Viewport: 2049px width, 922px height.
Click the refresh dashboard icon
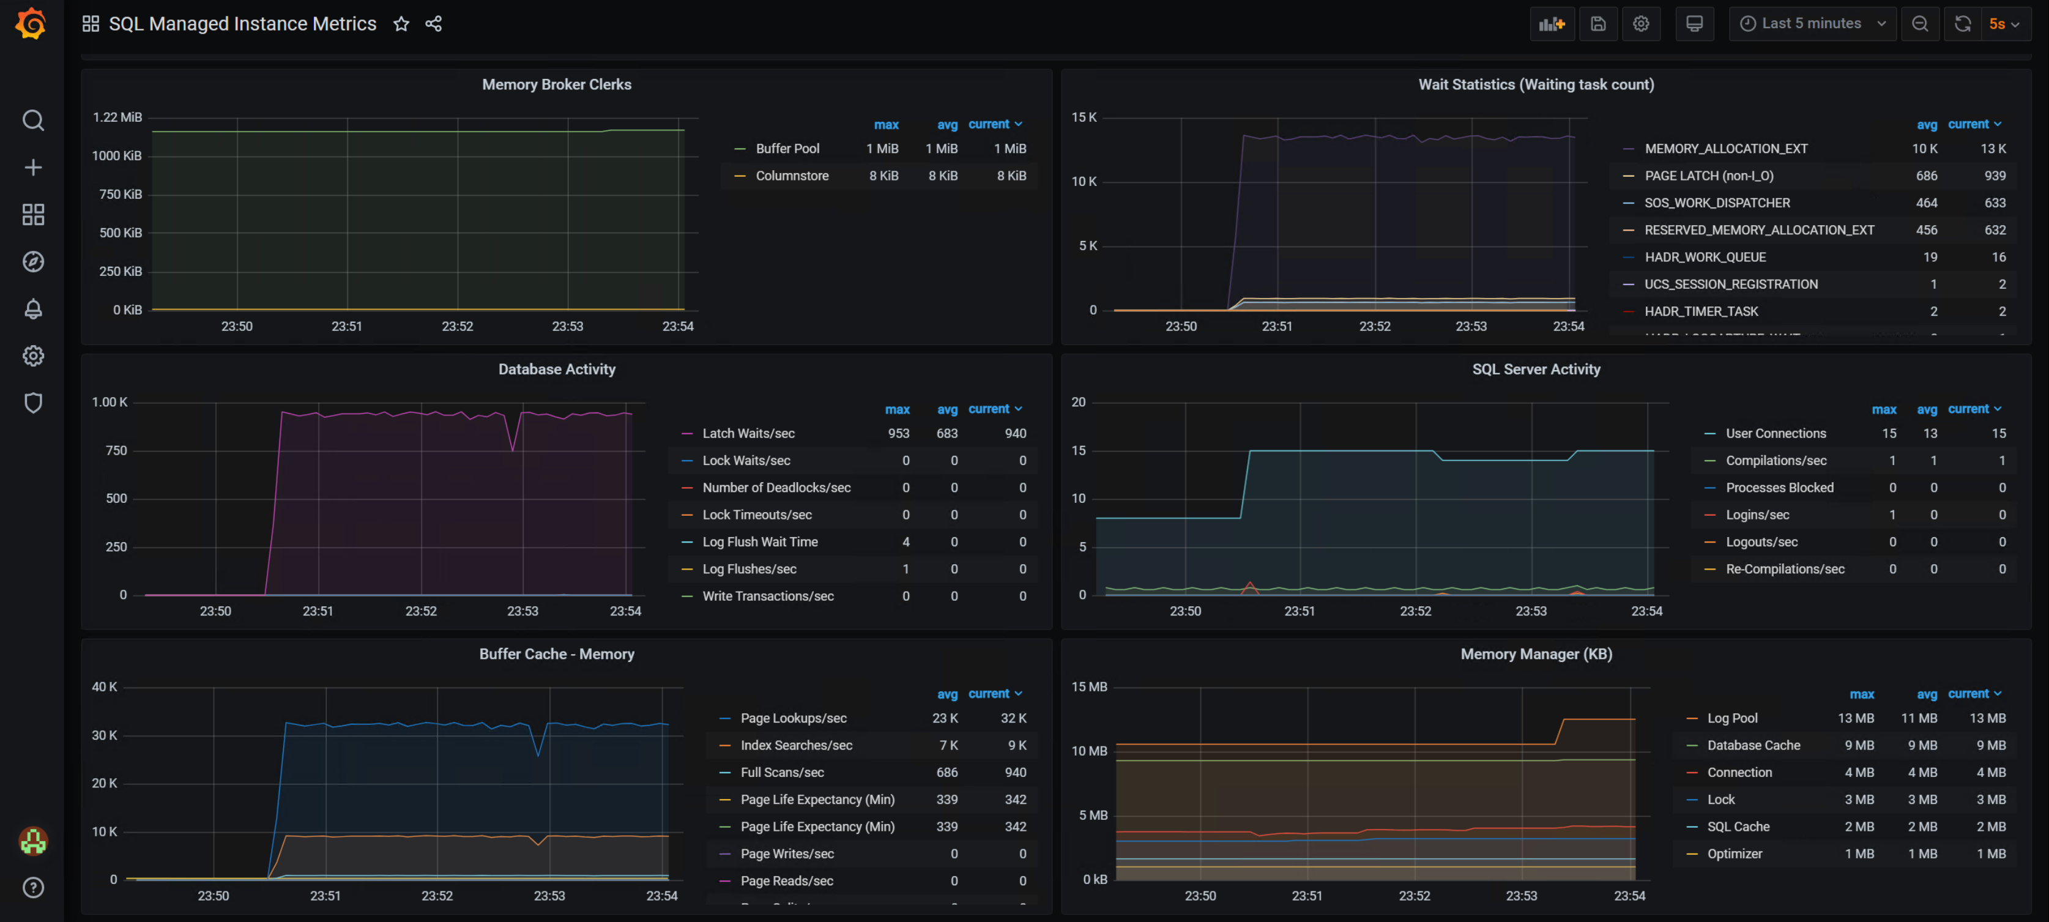point(1963,24)
